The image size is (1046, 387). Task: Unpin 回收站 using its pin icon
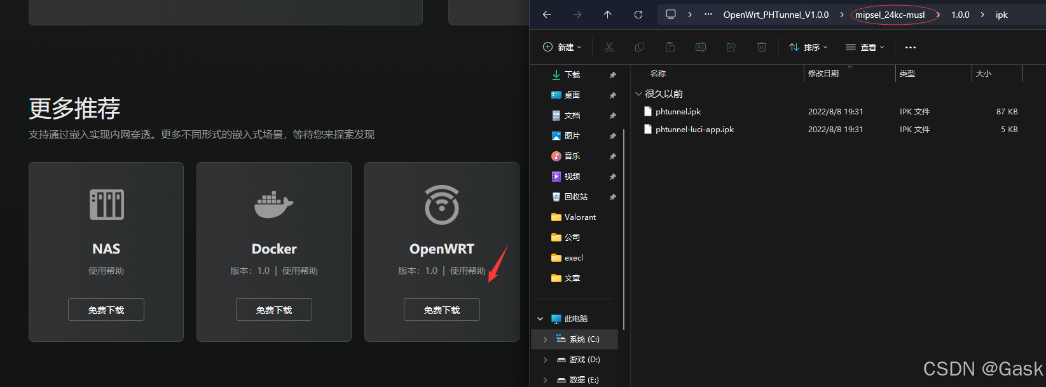click(x=613, y=197)
